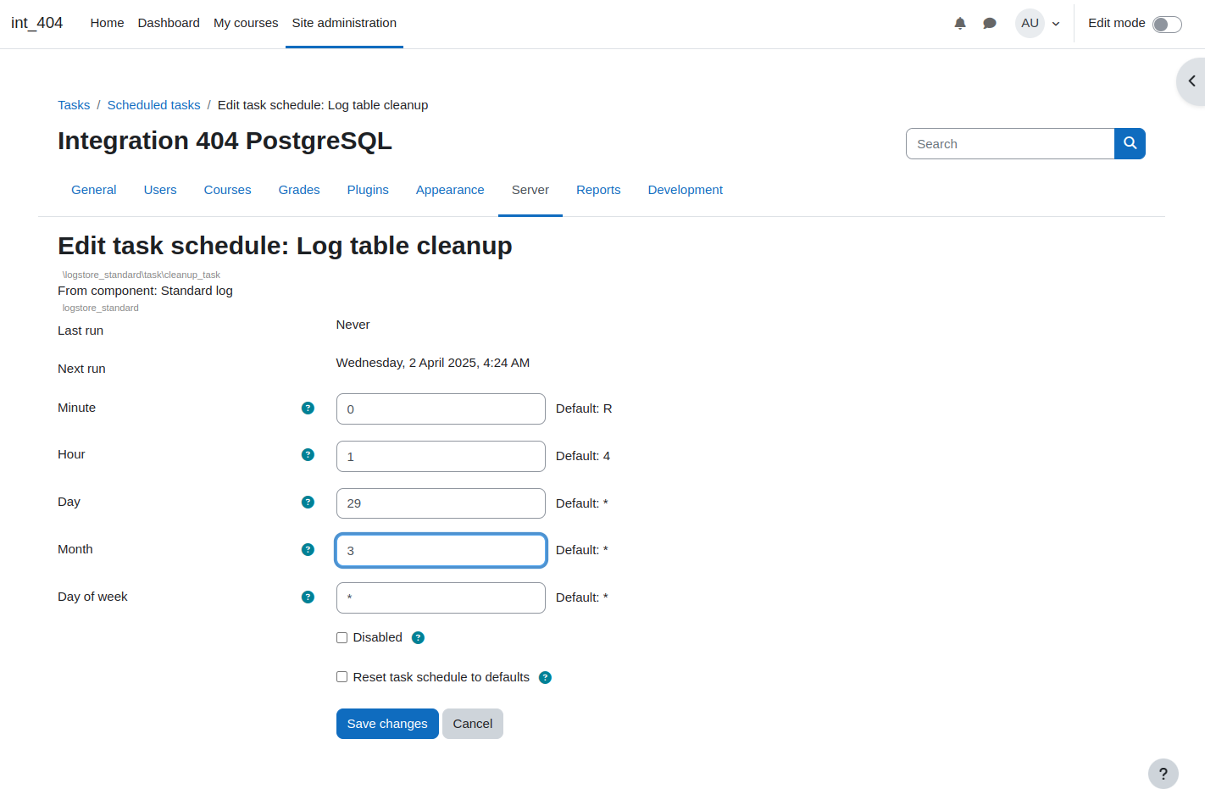The width and height of the screenshot is (1205, 789).
Task: Open help for the Minute field
Action: pos(308,408)
